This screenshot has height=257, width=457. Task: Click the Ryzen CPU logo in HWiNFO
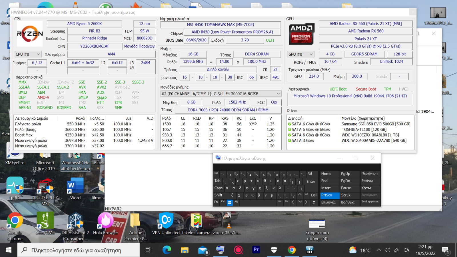(x=30, y=34)
